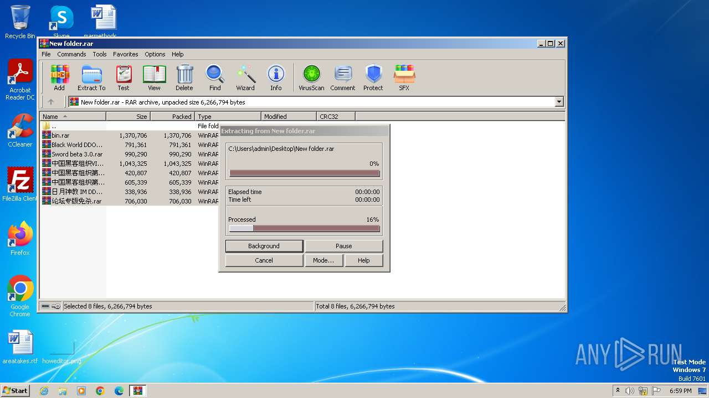The width and height of the screenshot is (709, 398).
Task: Open the Tools menu
Action: 100,54
